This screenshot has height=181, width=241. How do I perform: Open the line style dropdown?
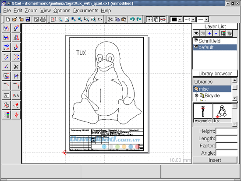206,20
